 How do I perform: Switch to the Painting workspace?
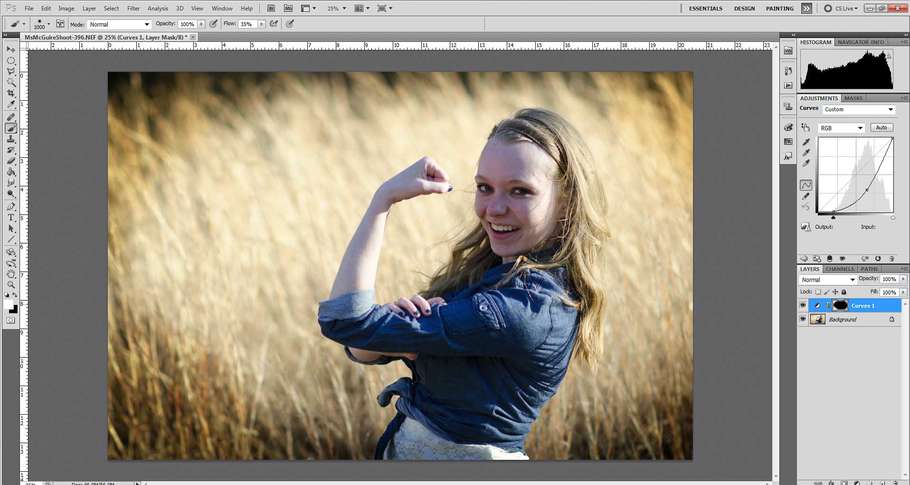tap(779, 9)
